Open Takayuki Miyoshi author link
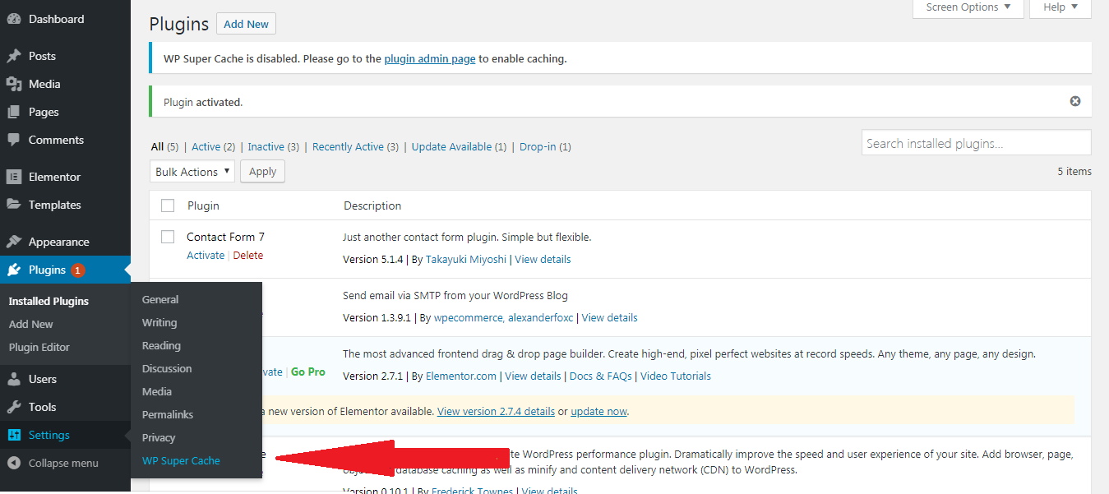This screenshot has width=1109, height=494. click(x=468, y=259)
